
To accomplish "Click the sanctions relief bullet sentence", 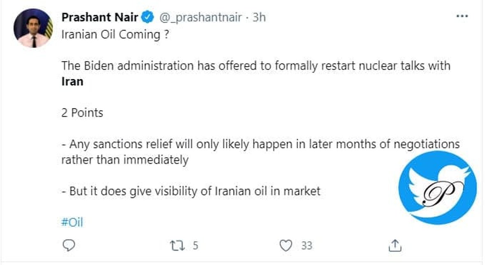I will pos(260,145).
